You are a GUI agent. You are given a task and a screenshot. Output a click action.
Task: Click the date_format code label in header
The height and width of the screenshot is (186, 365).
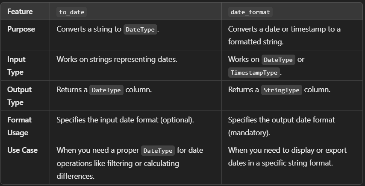[x=250, y=12]
